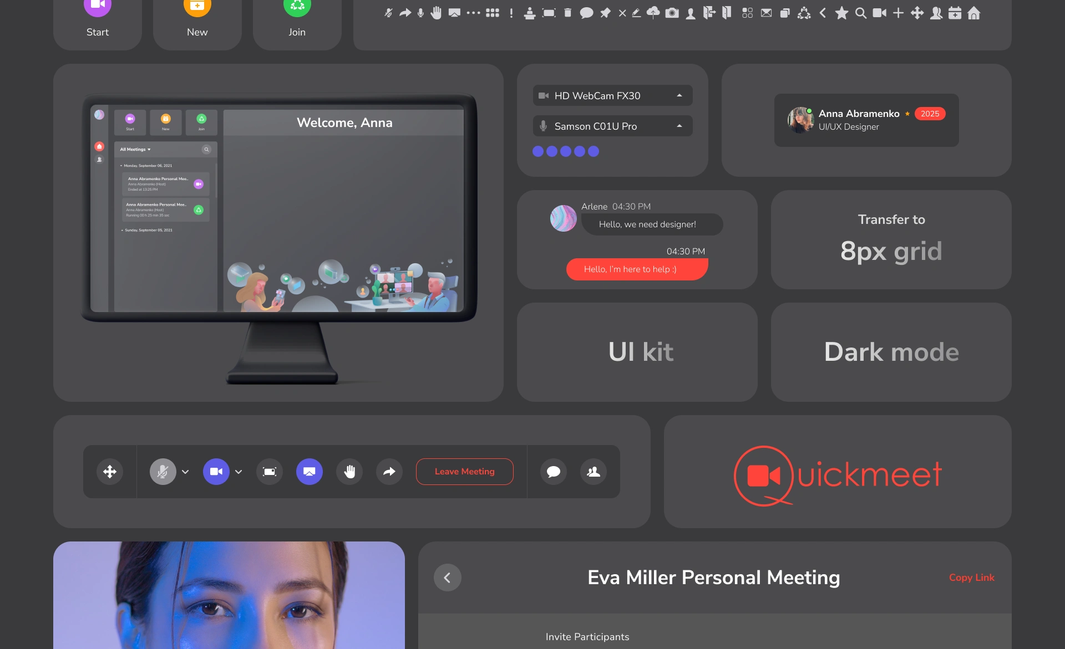Click the camera icon in top icon strip
The width and height of the screenshot is (1065, 649).
672,13
